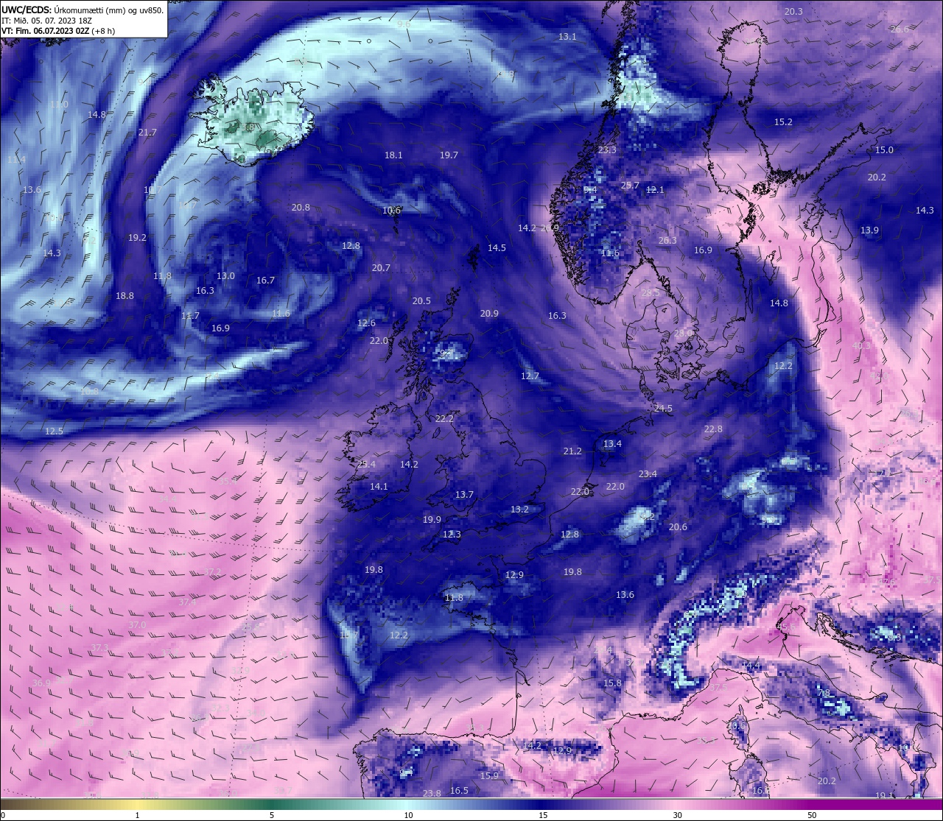Screen dimensions: 943x821
Task: Click the 'IT: Mið. 05. 07. 2023 18Z' line
Action: coord(46,21)
